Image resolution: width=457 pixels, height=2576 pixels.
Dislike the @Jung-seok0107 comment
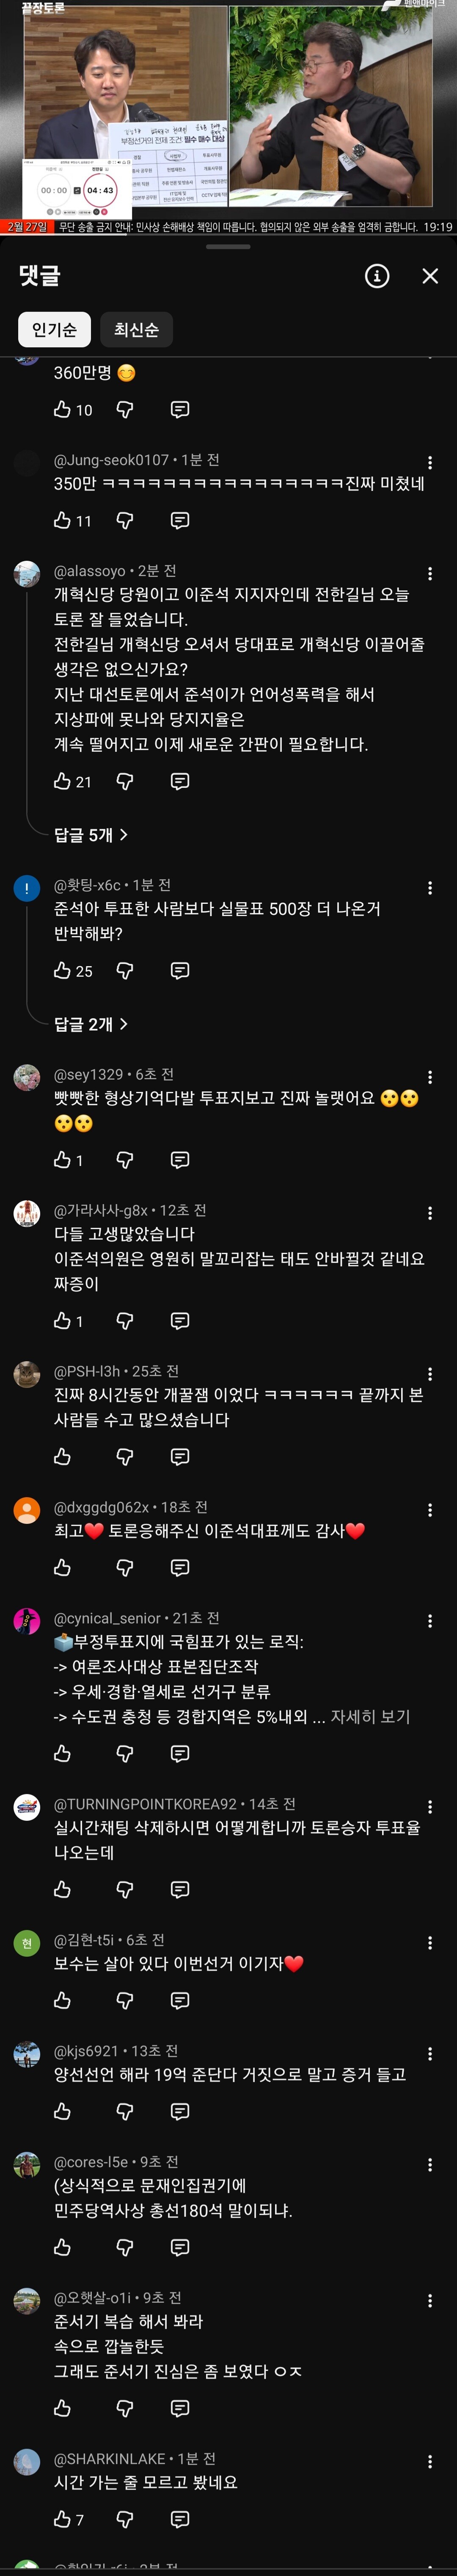tap(125, 520)
